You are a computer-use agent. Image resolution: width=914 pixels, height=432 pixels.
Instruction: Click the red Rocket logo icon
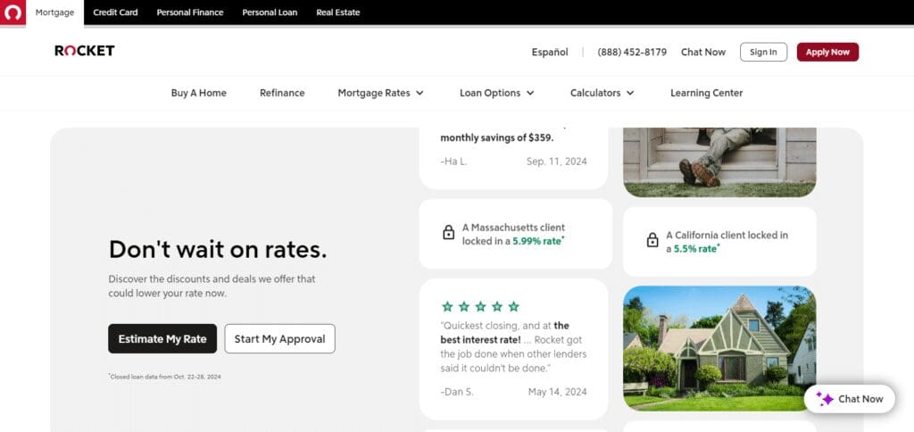click(12, 12)
